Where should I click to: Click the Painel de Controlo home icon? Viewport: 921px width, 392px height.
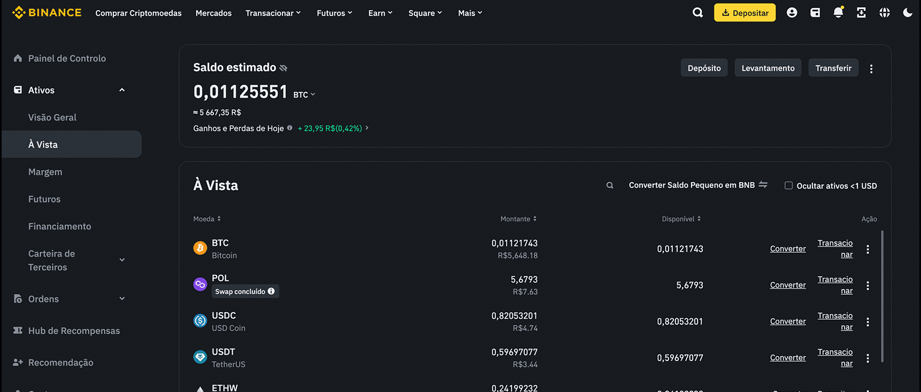18,58
